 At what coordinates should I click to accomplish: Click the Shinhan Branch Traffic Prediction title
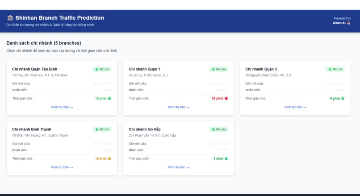(60, 18)
